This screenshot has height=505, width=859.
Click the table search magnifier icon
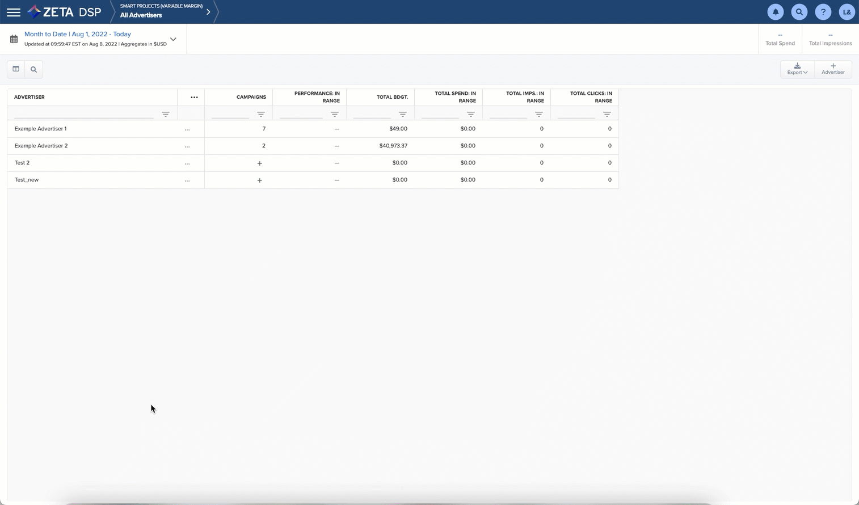pyautogui.click(x=33, y=69)
